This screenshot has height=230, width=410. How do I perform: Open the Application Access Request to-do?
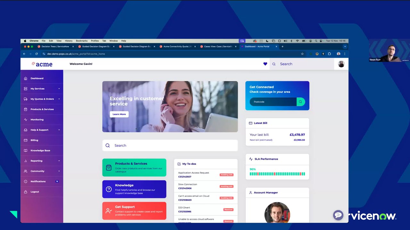206,175
